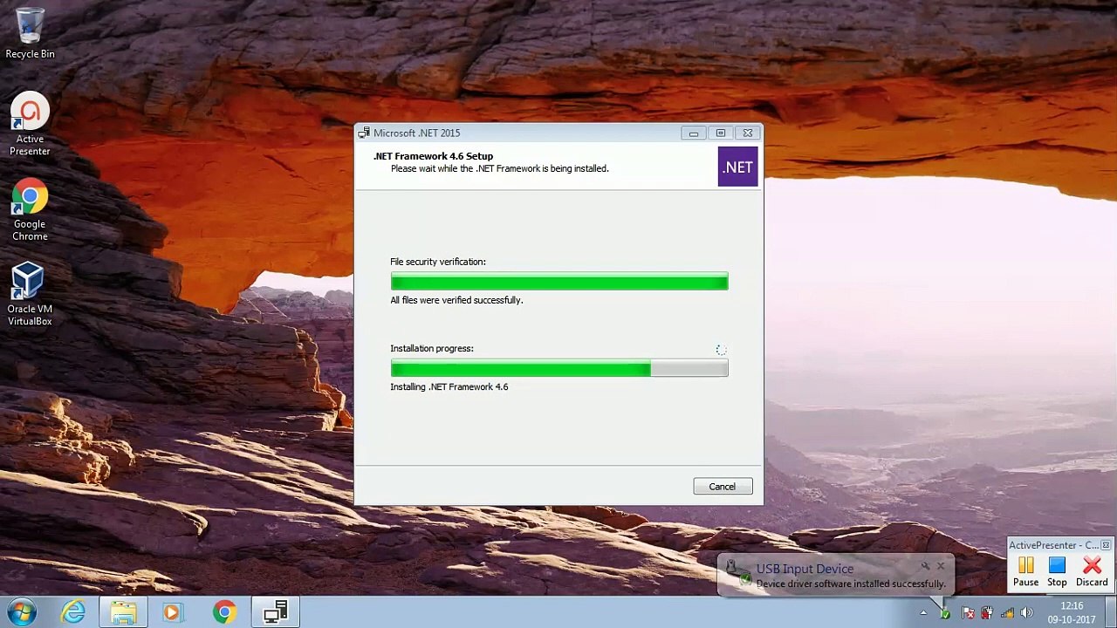Discard the ActivePresenter recording

tap(1092, 572)
